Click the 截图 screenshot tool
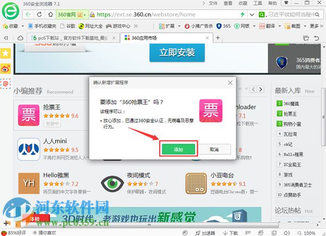Screen dimensions: 326x236 (292, 26)
